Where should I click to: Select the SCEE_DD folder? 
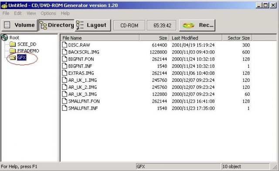[x=27, y=44]
